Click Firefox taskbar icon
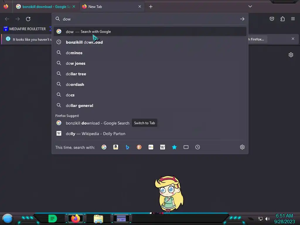300x225 pixels. pyautogui.click(x=76, y=219)
